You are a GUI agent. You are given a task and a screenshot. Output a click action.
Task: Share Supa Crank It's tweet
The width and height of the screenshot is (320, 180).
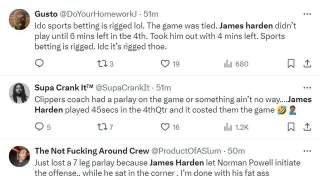pos(307,126)
